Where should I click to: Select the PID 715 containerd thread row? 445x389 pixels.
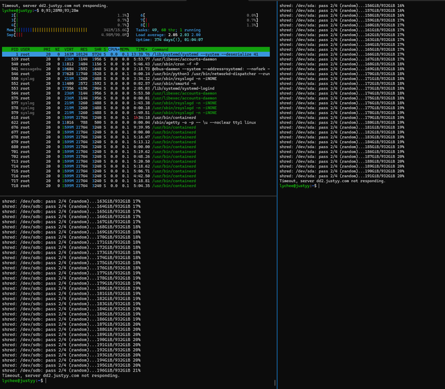(136, 171)
